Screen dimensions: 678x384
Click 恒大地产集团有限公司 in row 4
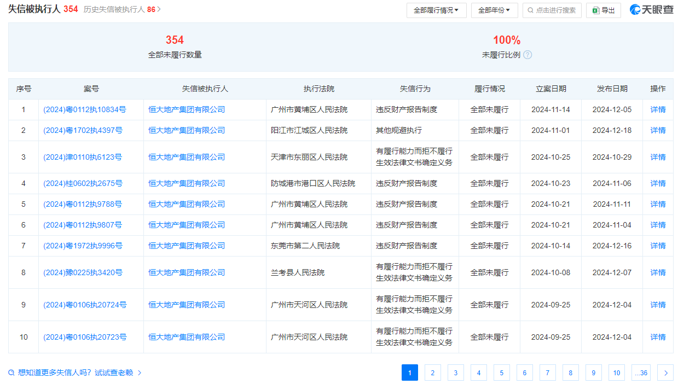tap(187, 183)
